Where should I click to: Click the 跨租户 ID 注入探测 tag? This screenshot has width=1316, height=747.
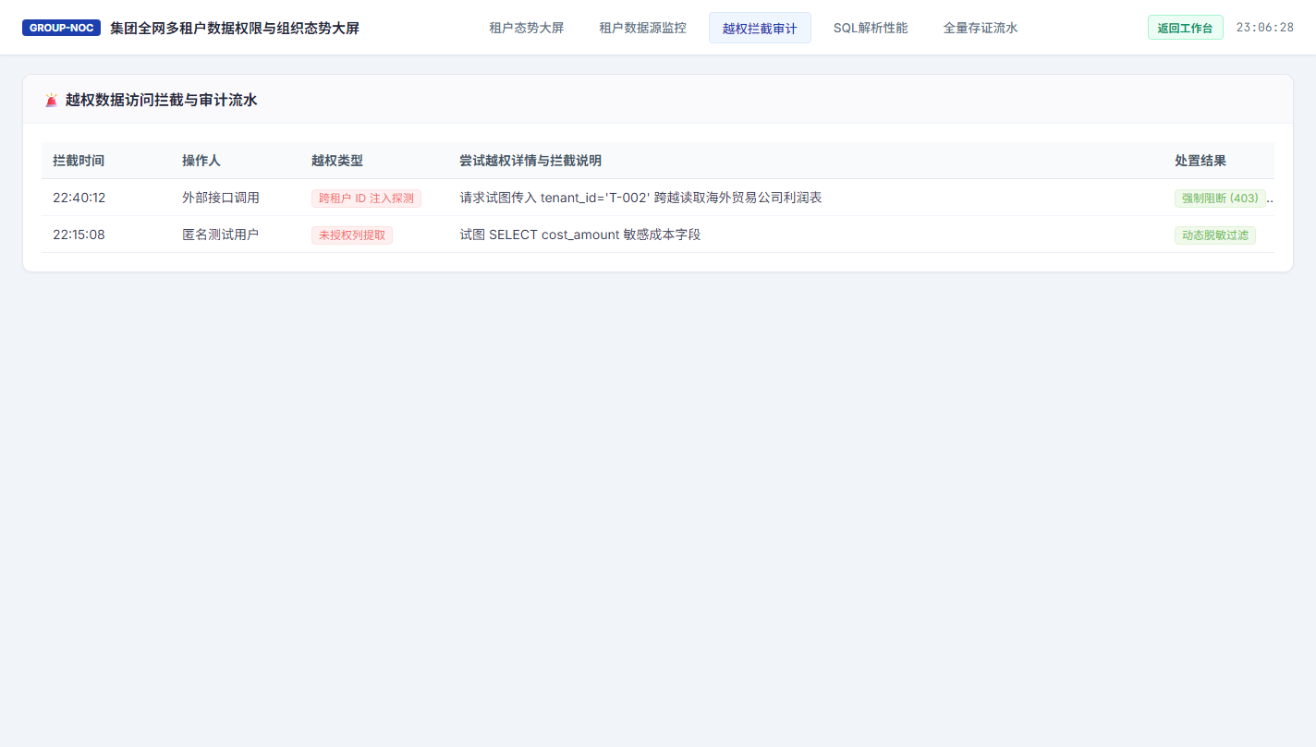pos(366,198)
